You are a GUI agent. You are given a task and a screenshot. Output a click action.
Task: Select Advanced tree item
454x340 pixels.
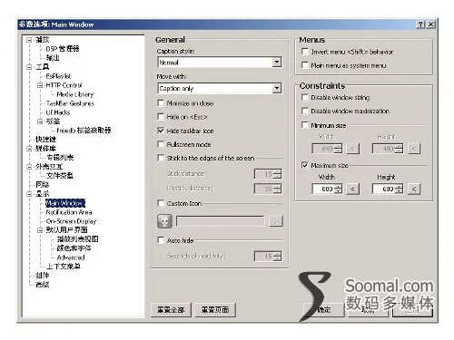[x=71, y=257]
